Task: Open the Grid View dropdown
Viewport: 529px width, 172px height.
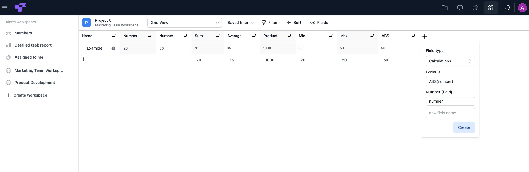Action: pos(185,23)
